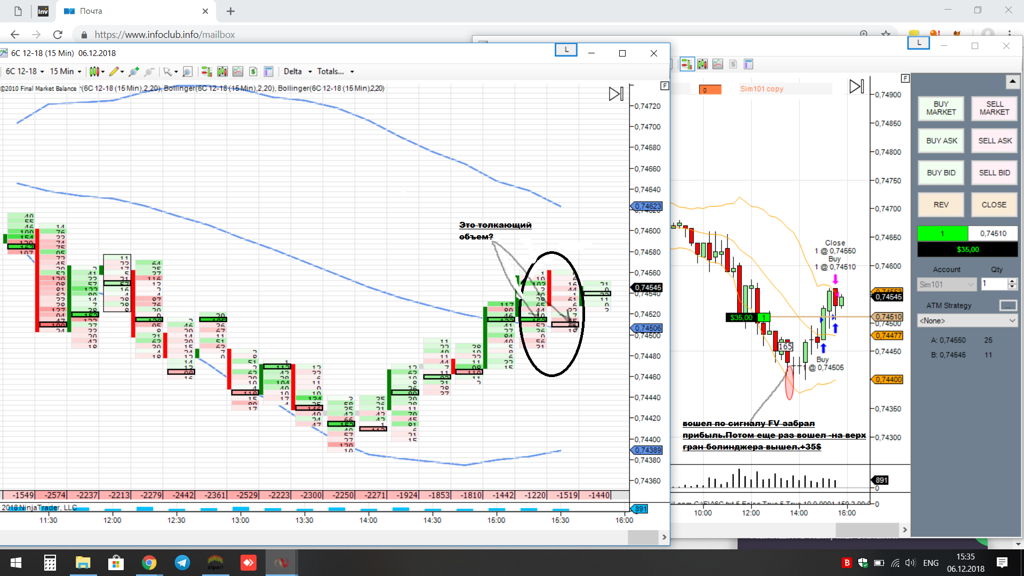The width and height of the screenshot is (1024, 576).
Task: Open Telegram from the taskbar
Action: coord(182,563)
